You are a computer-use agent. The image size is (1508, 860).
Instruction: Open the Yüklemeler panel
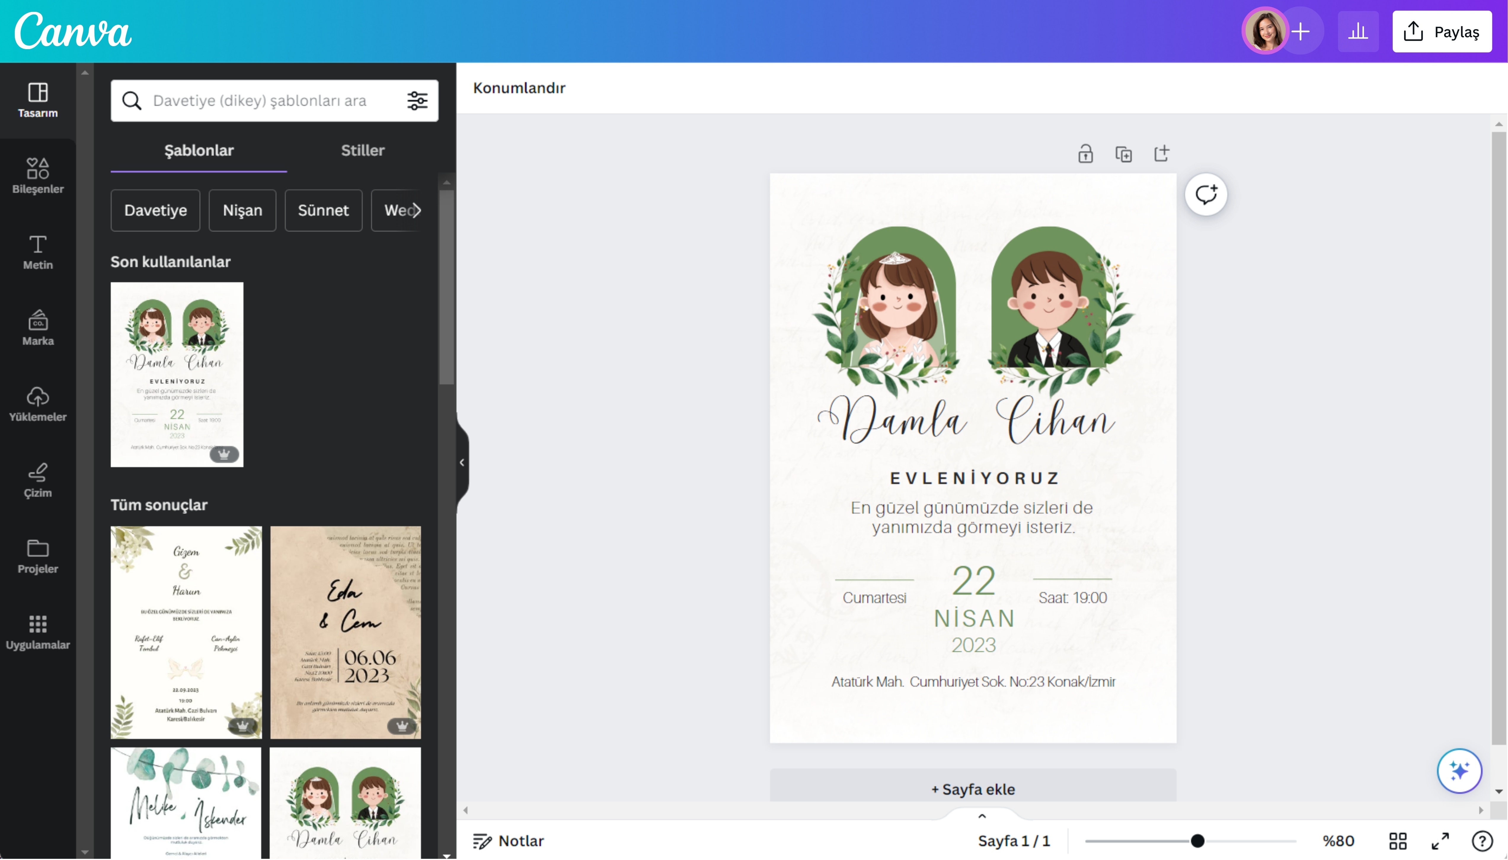37,403
